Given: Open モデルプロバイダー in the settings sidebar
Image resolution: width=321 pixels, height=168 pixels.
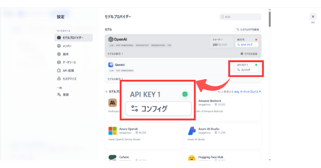Looking at the screenshot, I should coord(74,38).
